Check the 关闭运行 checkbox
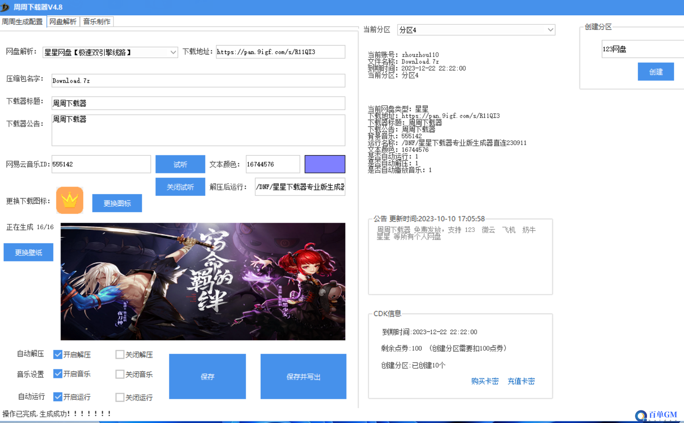Screen dimensions: 684x423 pyautogui.click(x=120, y=397)
